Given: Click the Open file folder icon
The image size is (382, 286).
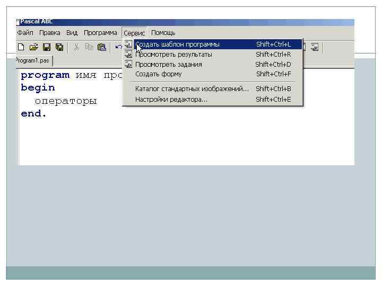Looking at the screenshot, I should pyautogui.click(x=33, y=47).
